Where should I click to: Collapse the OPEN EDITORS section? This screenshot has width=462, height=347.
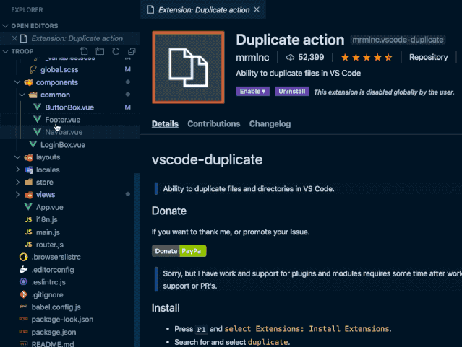(x=6, y=26)
